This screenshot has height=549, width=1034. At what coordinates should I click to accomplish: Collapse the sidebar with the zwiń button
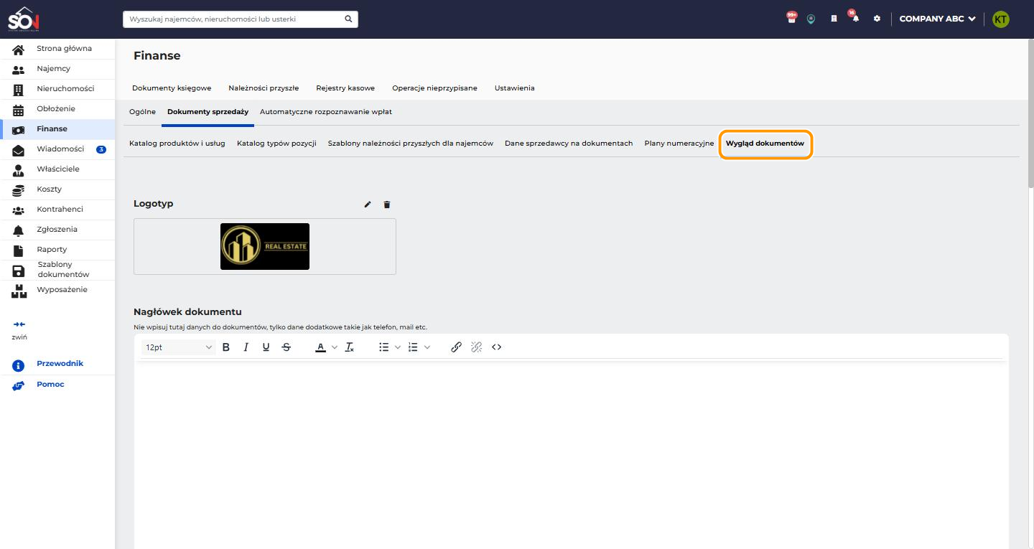(19, 330)
